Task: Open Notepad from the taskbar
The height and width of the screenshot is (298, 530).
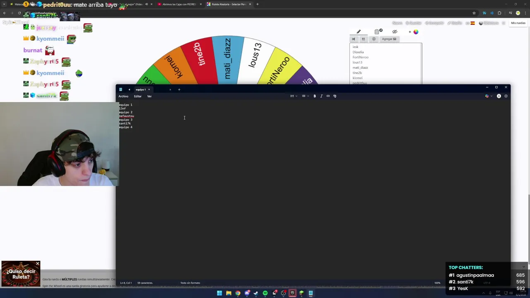Action: [311, 293]
